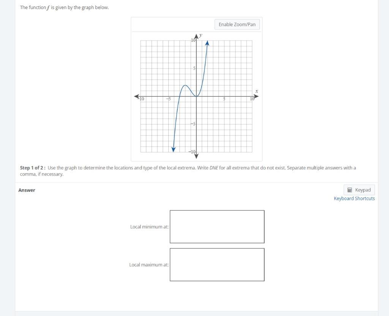Screen dimensions: 389x316
Task: Open the Keyboard Shortcuts panel
Action: click(354, 198)
